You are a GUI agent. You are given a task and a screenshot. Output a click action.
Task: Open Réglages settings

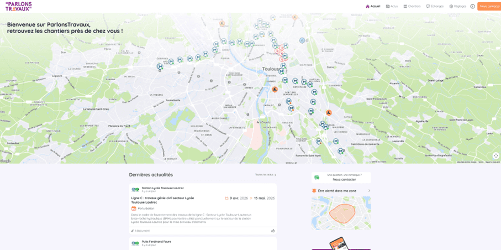pos(457,6)
